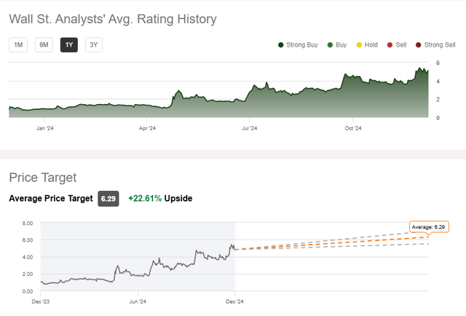Select the 1M time range button

pos(18,44)
